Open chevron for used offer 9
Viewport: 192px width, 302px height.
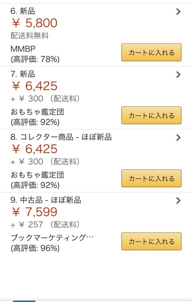click(x=178, y=200)
